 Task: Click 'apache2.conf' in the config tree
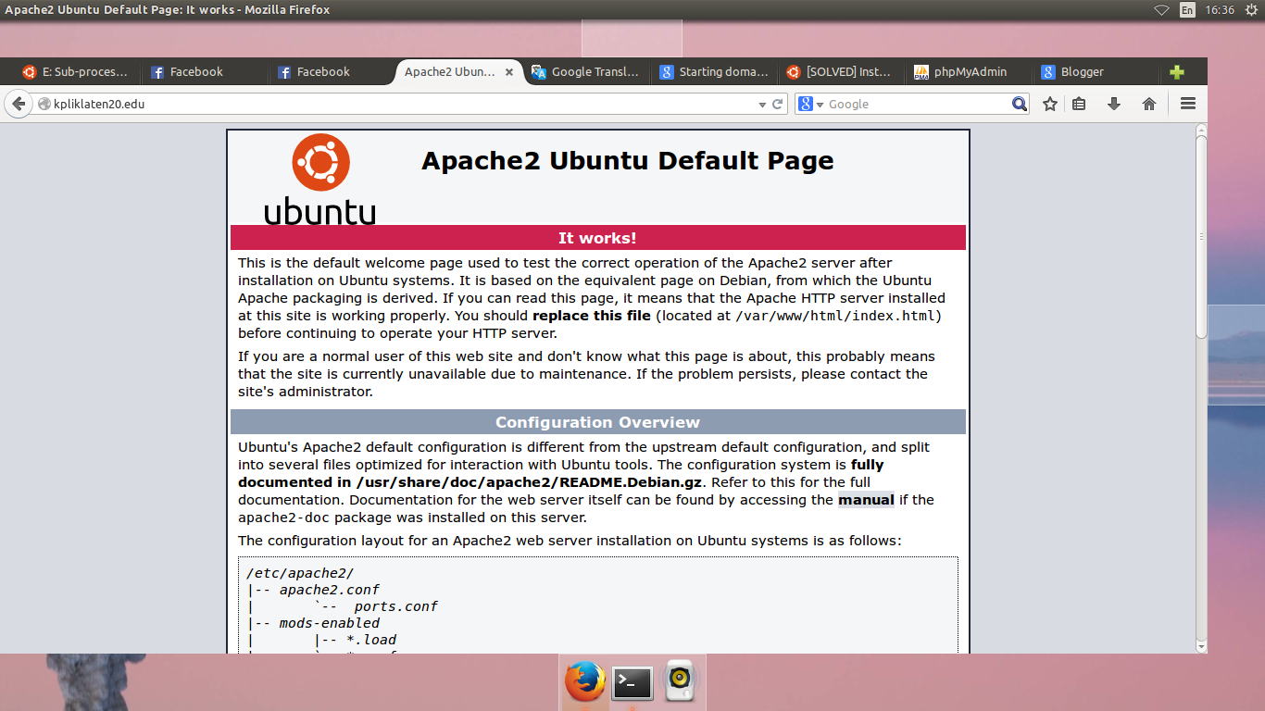(330, 590)
